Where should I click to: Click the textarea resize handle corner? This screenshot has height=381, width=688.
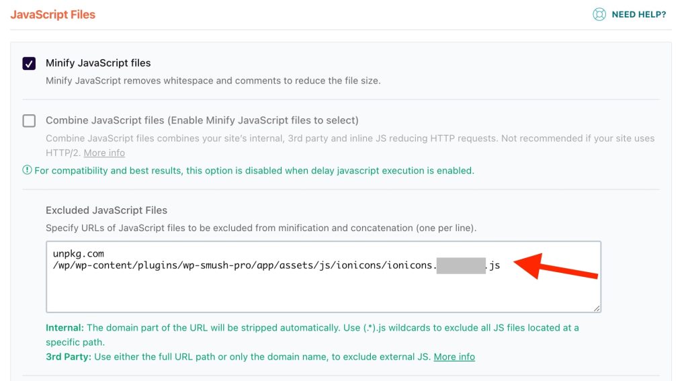[x=597, y=308]
